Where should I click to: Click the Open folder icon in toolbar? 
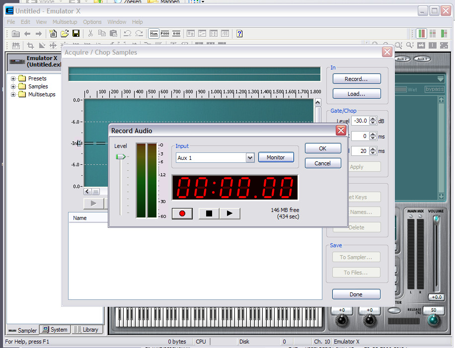[65, 34]
